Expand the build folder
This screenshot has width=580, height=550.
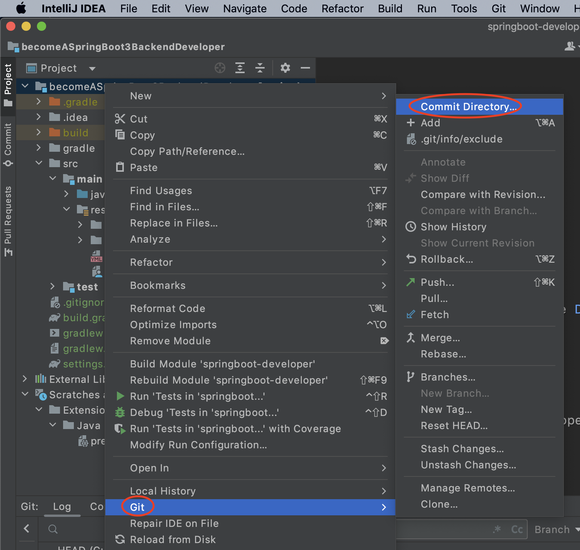pyautogui.click(x=38, y=132)
